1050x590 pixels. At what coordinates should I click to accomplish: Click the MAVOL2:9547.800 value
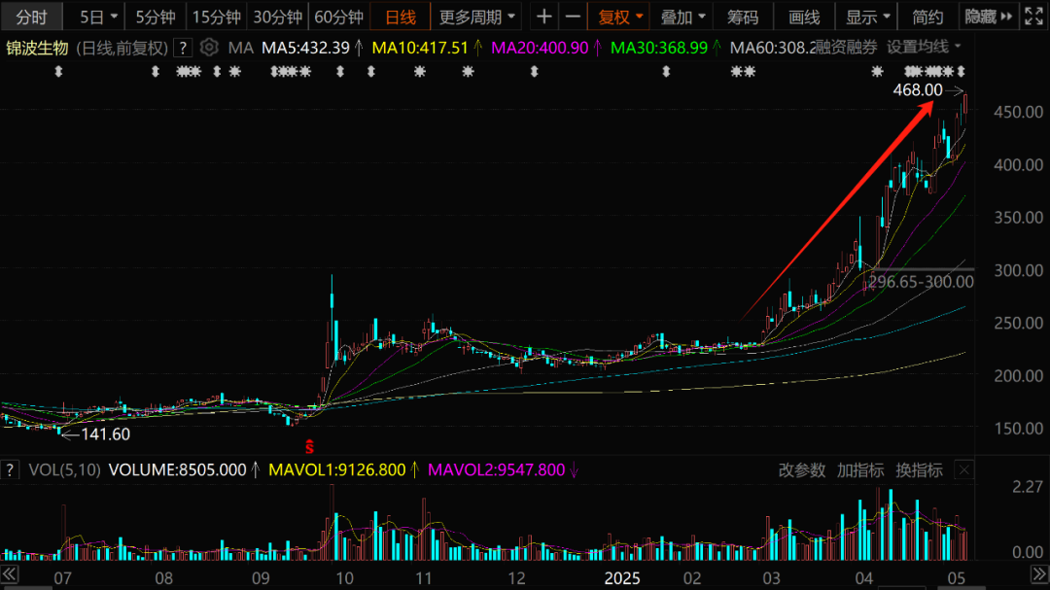[496, 470]
